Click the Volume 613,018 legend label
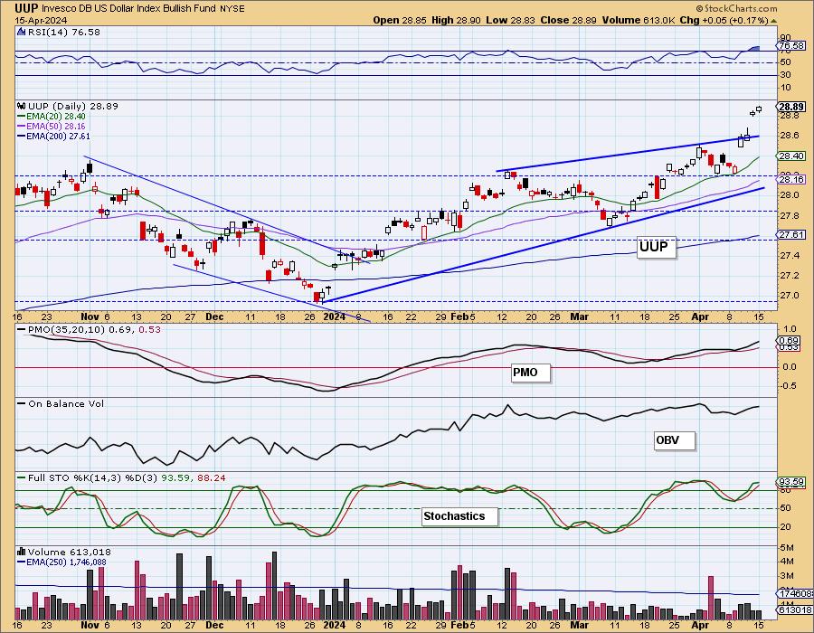The height and width of the screenshot is (633, 814). (x=69, y=552)
